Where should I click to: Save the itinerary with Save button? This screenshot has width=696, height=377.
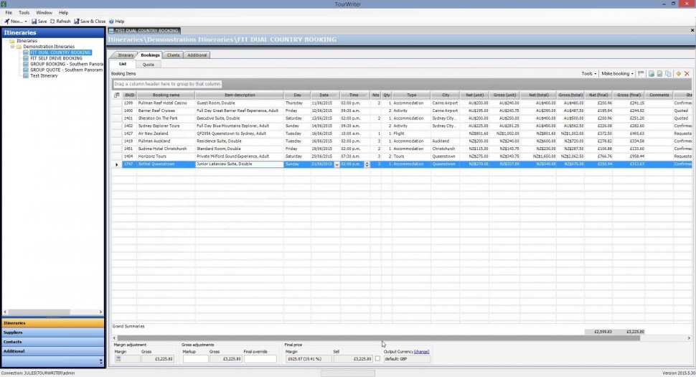coord(39,22)
